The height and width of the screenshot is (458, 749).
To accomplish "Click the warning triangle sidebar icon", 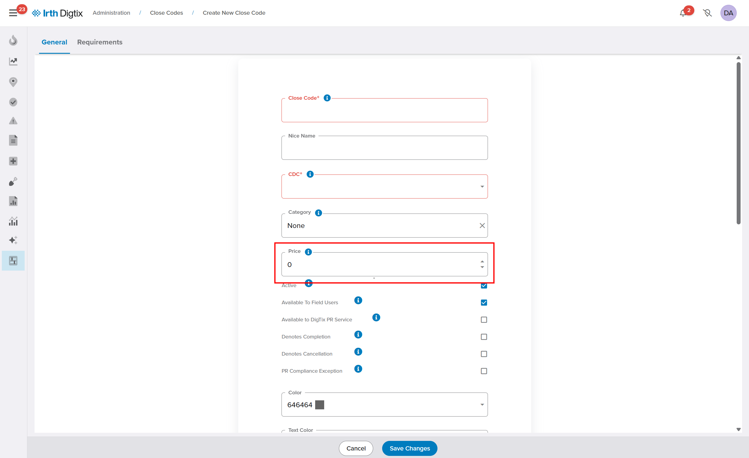I will 13,121.
